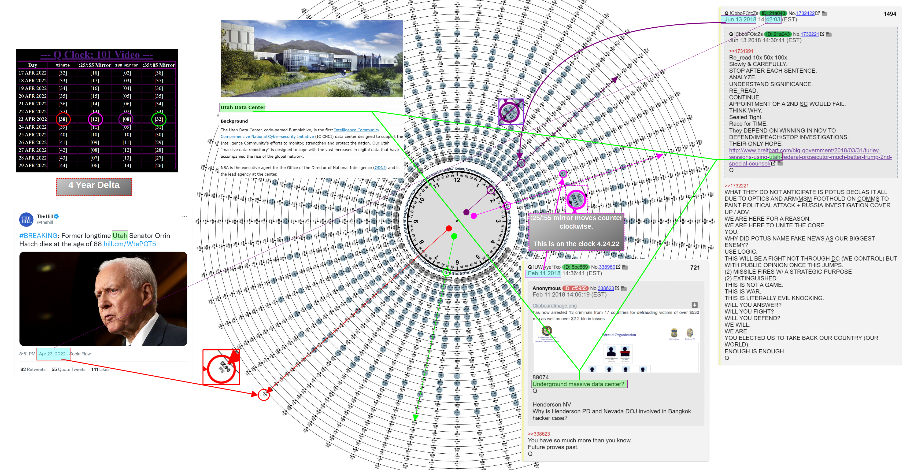Open the hill.cm/WtePOT5 link
The image size is (914, 470).
click(130, 244)
